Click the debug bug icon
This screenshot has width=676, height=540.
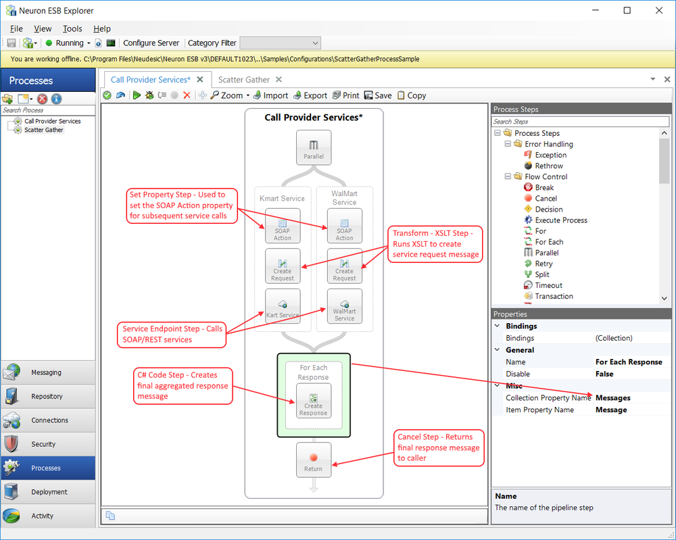(149, 95)
